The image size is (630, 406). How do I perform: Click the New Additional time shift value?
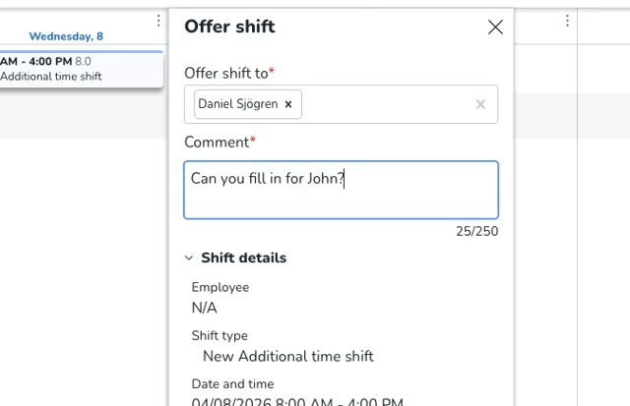pos(287,356)
